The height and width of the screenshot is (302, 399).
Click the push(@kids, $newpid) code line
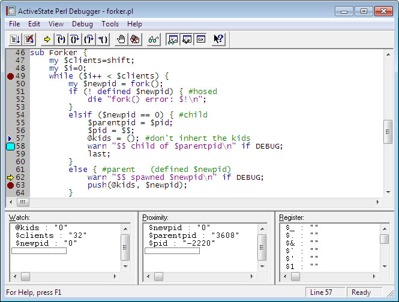point(137,185)
